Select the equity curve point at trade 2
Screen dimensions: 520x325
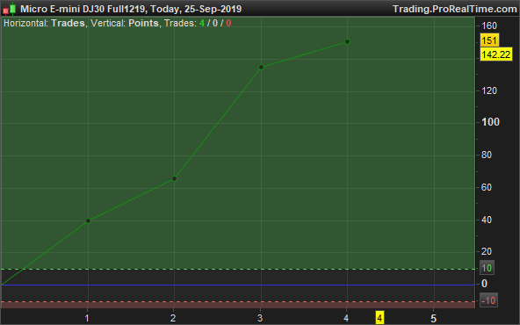(174, 179)
